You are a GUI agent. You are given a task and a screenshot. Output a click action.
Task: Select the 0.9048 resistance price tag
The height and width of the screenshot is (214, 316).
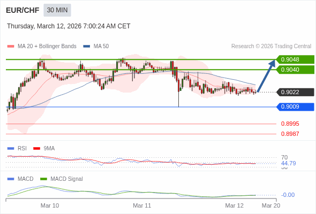(295, 59)
